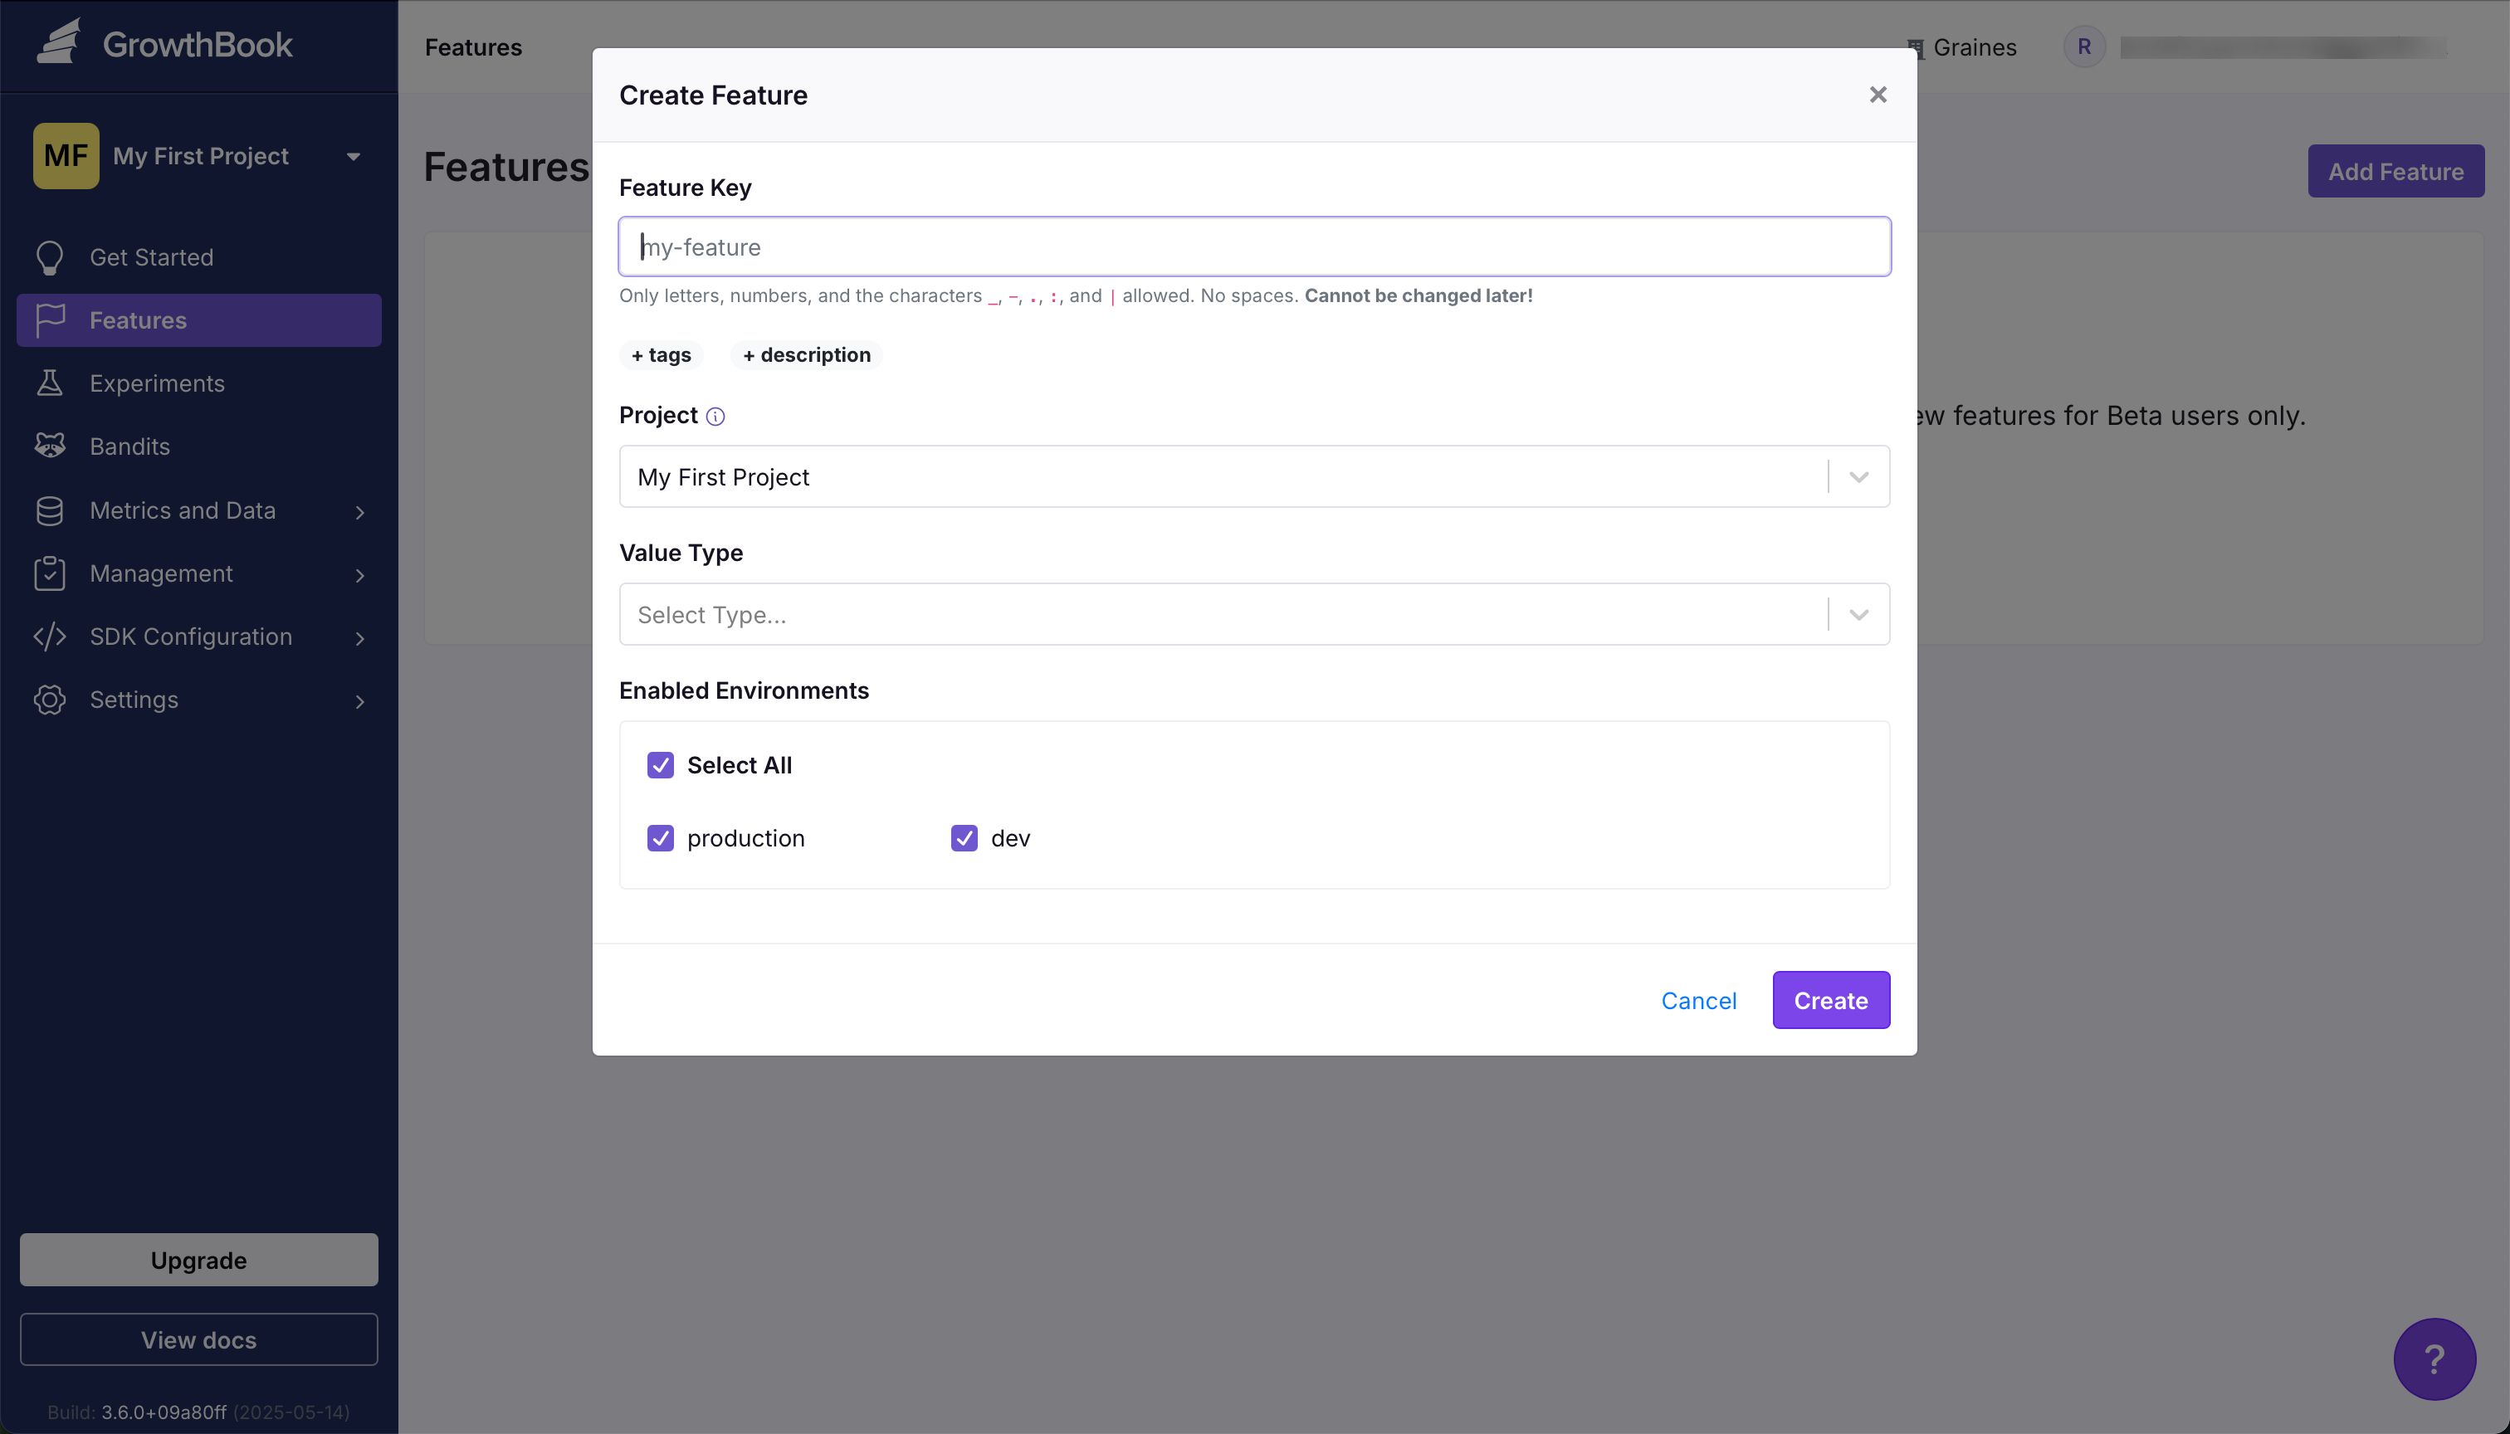Click the Metrics and Data database icon
Viewport: 2510px width, 1434px height.
[x=49, y=510]
